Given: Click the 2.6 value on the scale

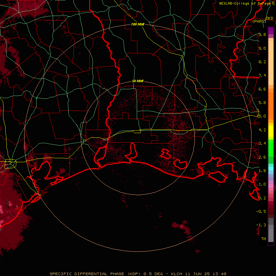Looking at the screenshot, I should tap(262, 157).
